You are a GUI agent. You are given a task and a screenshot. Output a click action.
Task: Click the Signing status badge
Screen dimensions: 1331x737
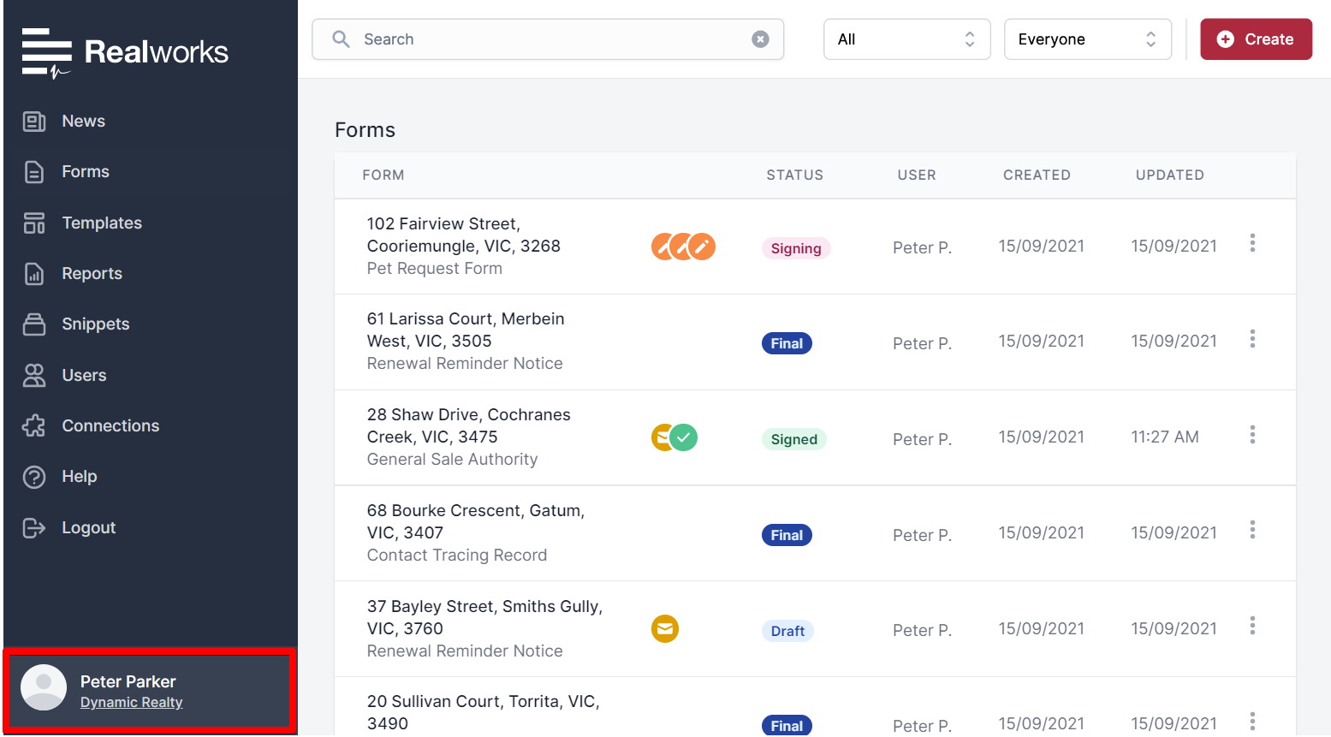(x=796, y=248)
